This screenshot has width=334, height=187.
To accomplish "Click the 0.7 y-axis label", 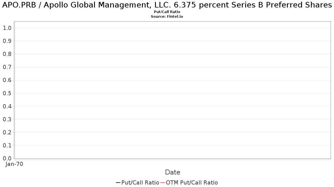I will coord(7,67).
